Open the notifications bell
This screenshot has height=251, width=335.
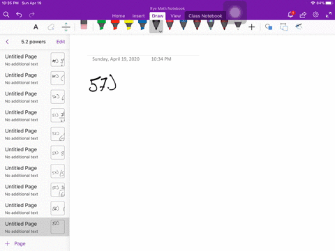click(x=290, y=15)
